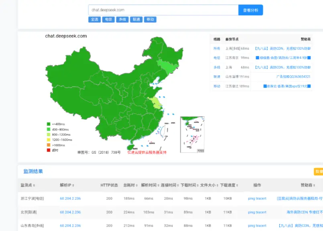Click the red 亿速云提供云服务器支持 text

tap(147, 152)
